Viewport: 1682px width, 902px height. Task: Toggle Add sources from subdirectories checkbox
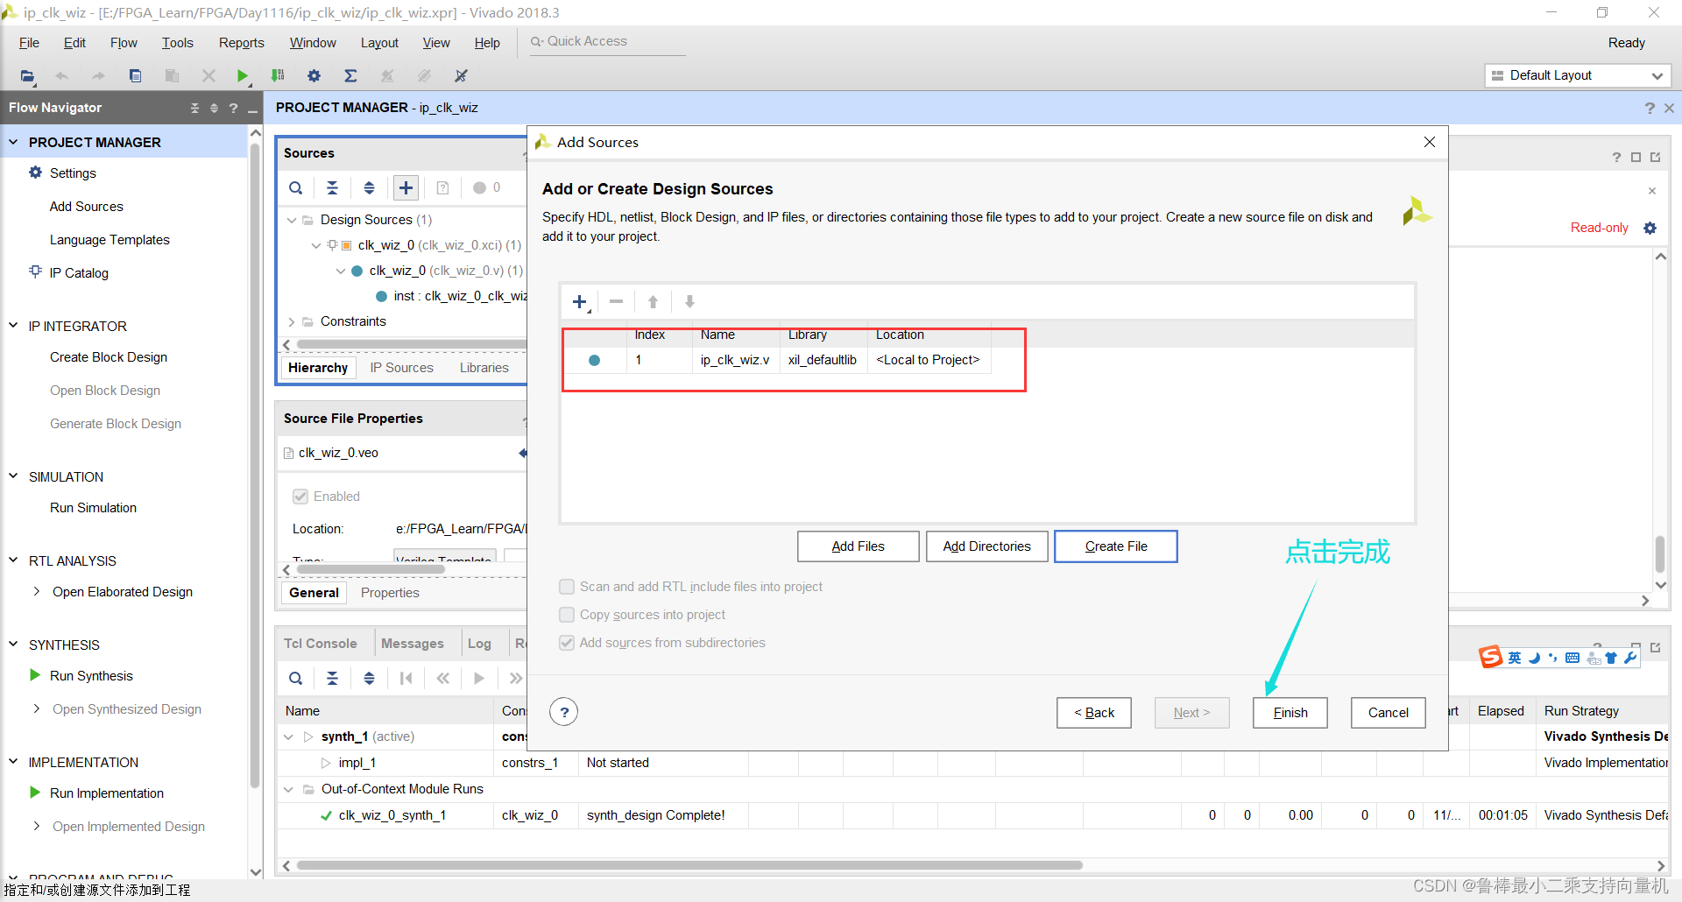567,643
